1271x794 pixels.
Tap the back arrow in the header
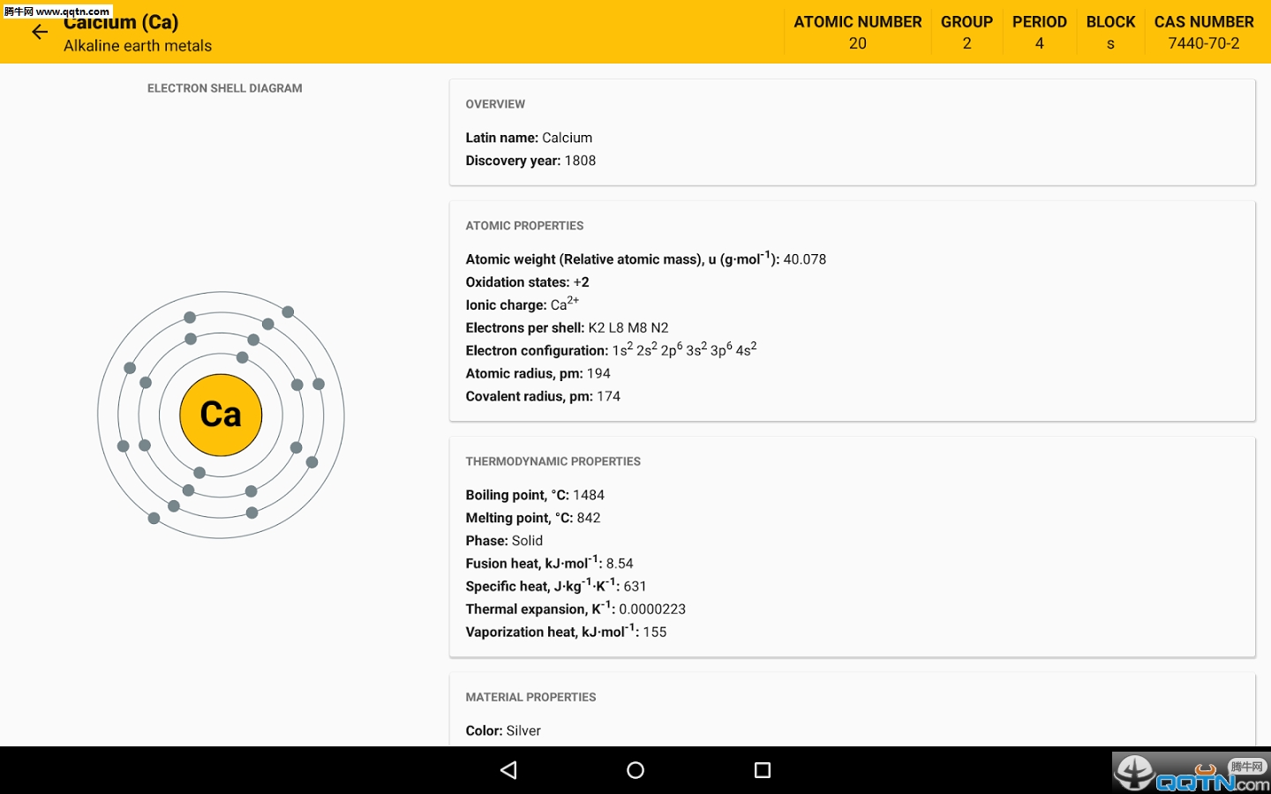pos(40,33)
